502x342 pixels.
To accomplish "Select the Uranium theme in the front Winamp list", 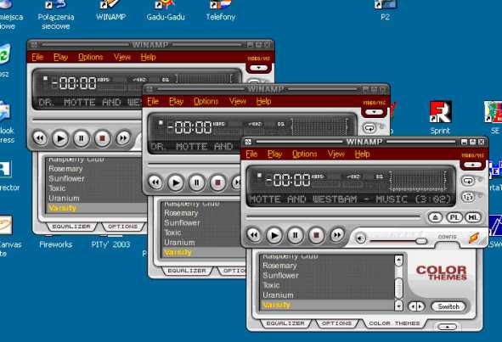I will pos(328,295).
